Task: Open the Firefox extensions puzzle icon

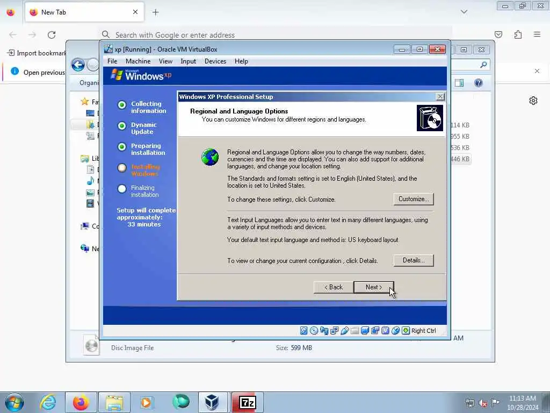Action: point(518,34)
